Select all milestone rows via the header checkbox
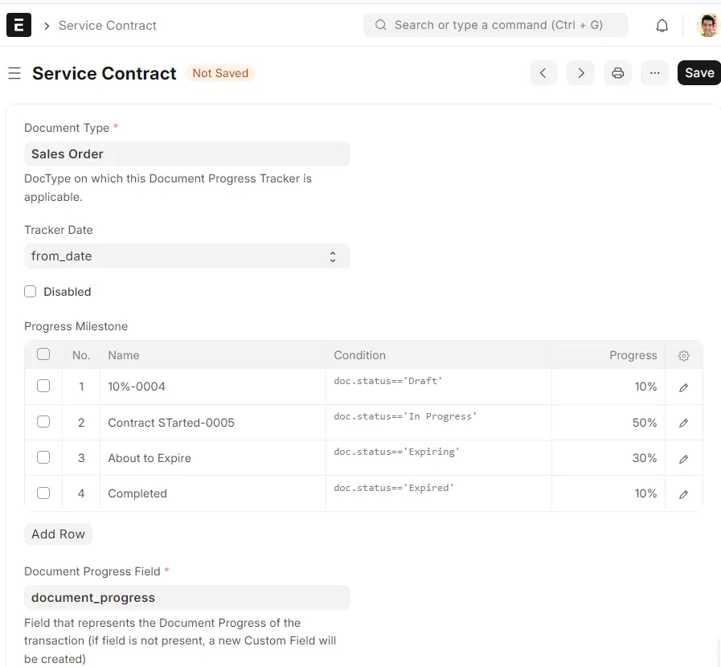Viewport: 721px width, 667px height. tap(43, 354)
